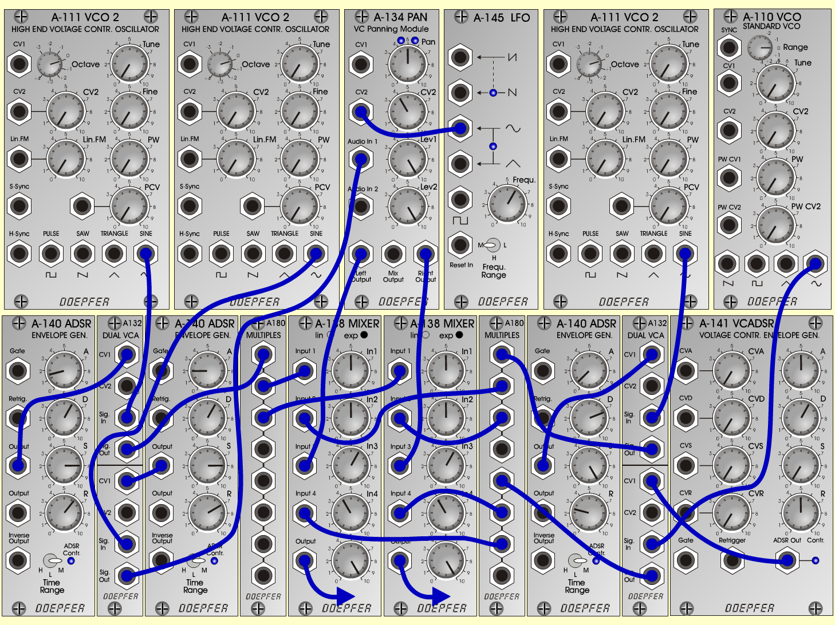Adjust the CVR knob on A-141 VCADSR
The image size is (835, 625).
pyautogui.click(x=732, y=513)
